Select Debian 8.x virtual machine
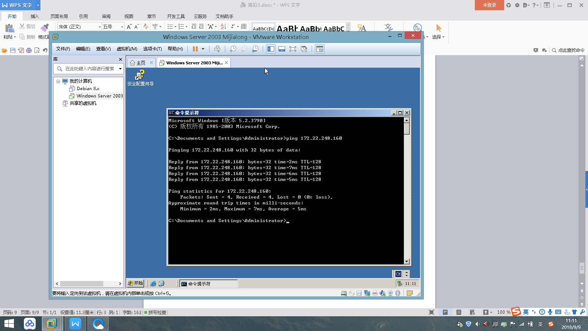The image size is (588, 331). [85, 89]
